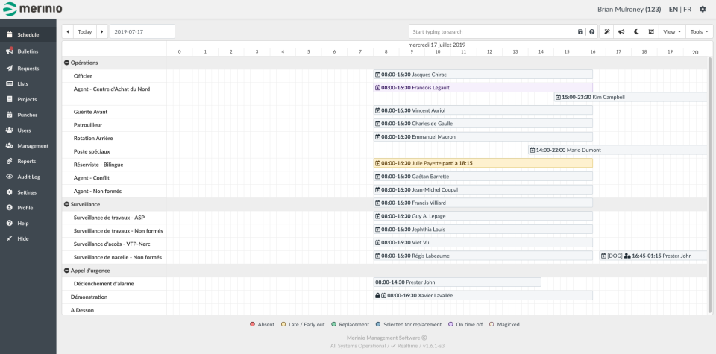Advance to next day with right arrow

pos(101,32)
